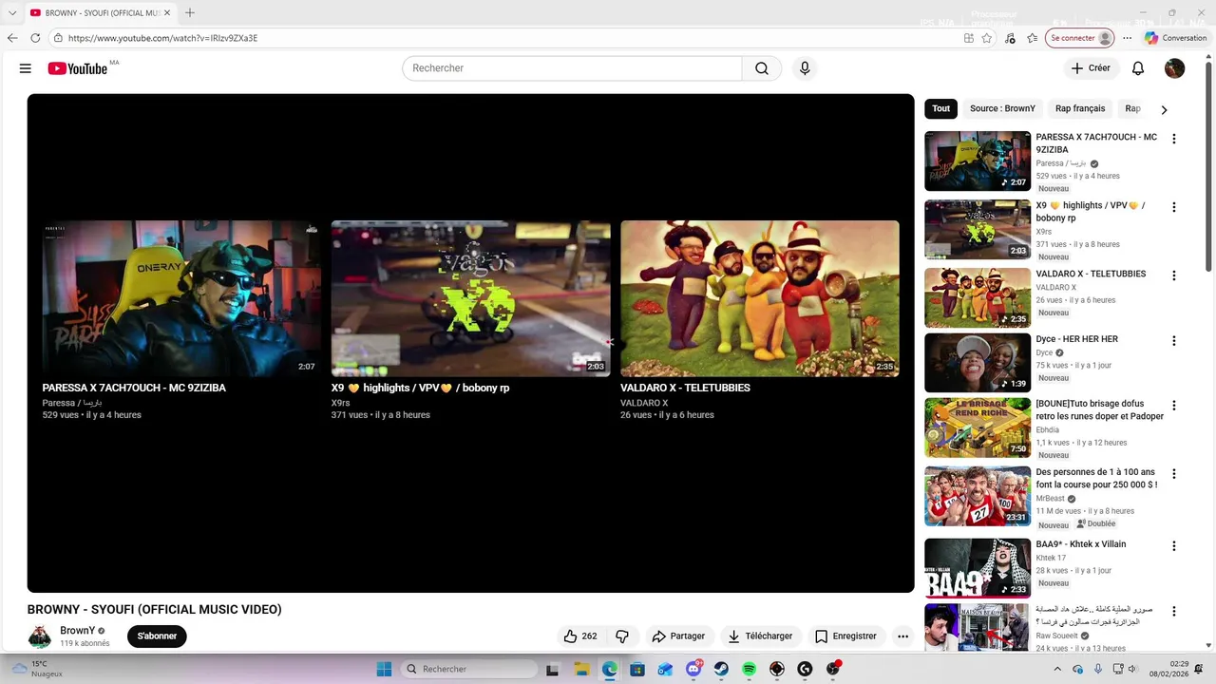The image size is (1216, 684).
Task: Add this page to favorites star
Action: pos(987,38)
